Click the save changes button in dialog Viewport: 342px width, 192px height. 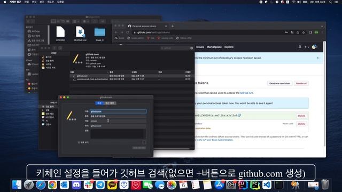139,148
